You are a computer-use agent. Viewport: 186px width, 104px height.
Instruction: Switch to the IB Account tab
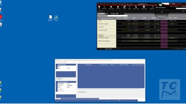point(88,99)
